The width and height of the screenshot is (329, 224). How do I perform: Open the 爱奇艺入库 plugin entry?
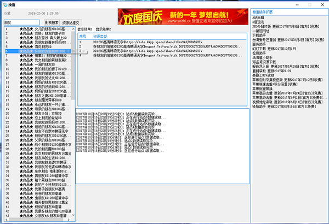coord(286,67)
